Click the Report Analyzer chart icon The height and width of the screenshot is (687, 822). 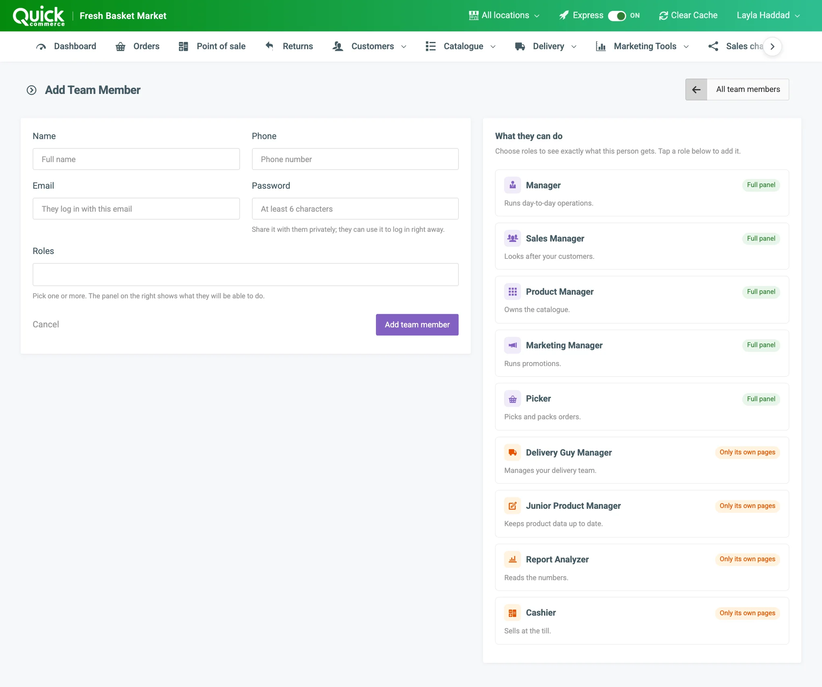pyautogui.click(x=513, y=559)
